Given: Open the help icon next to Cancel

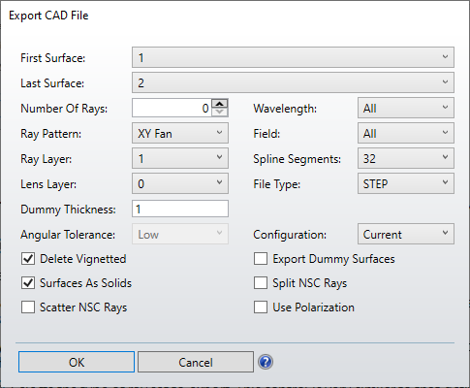Looking at the screenshot, I should (266, 362).
